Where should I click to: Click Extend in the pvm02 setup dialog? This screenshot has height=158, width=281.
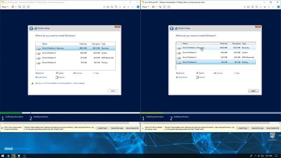pos(60,77)
